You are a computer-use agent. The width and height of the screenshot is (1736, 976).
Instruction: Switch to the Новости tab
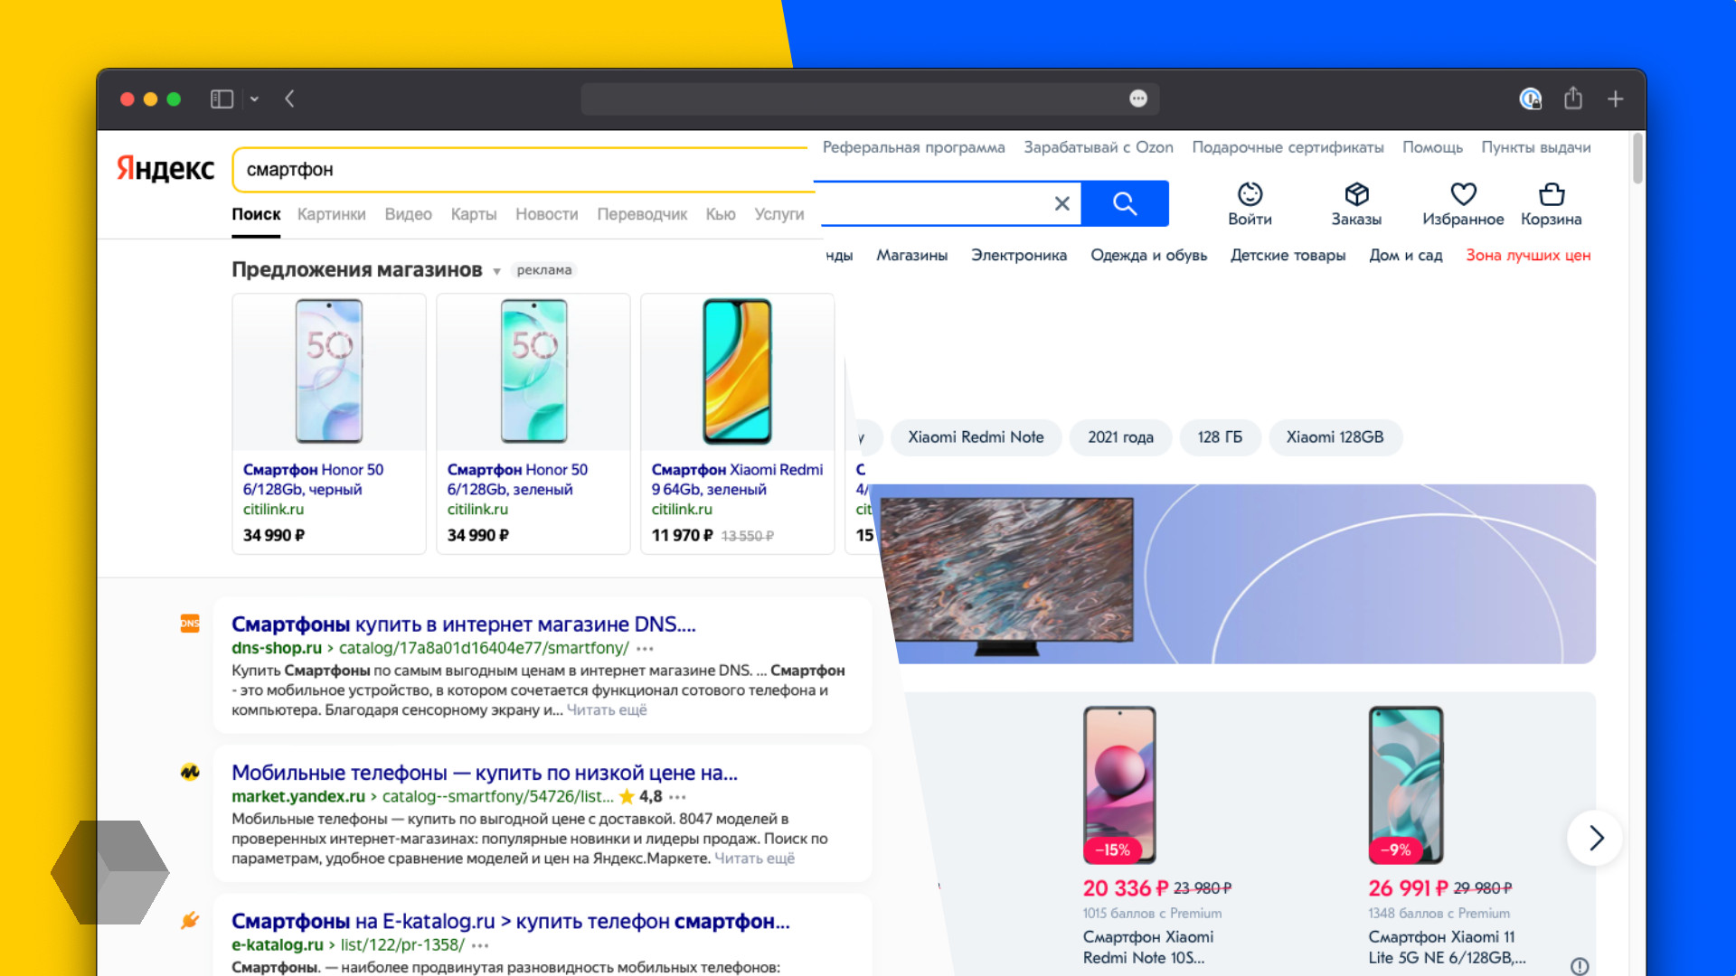[547, 214]
